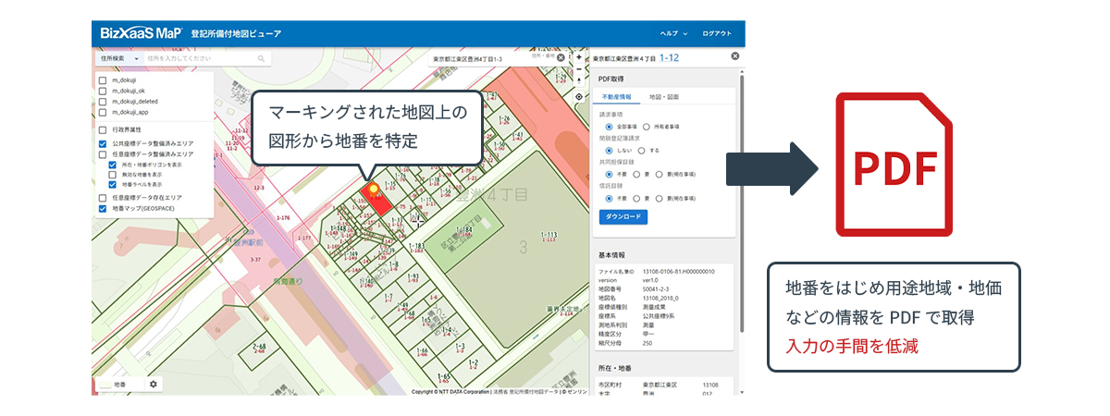Viewport: 1110px width, 416px height.
Task: Select 要(現在事項) for 共同担保目録
Action: 658,174
